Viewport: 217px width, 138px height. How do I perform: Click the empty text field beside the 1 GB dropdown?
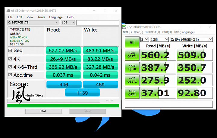[x=98, y=23]
